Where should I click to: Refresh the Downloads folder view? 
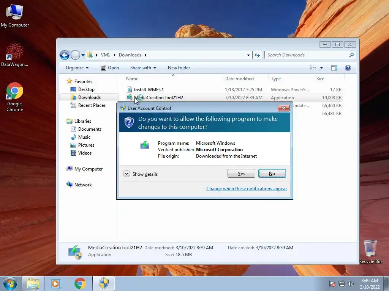[x=257, y=55]
